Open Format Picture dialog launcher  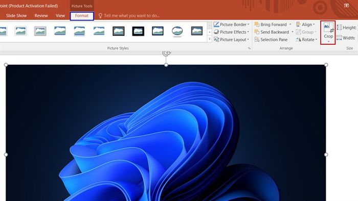[249, 48]
